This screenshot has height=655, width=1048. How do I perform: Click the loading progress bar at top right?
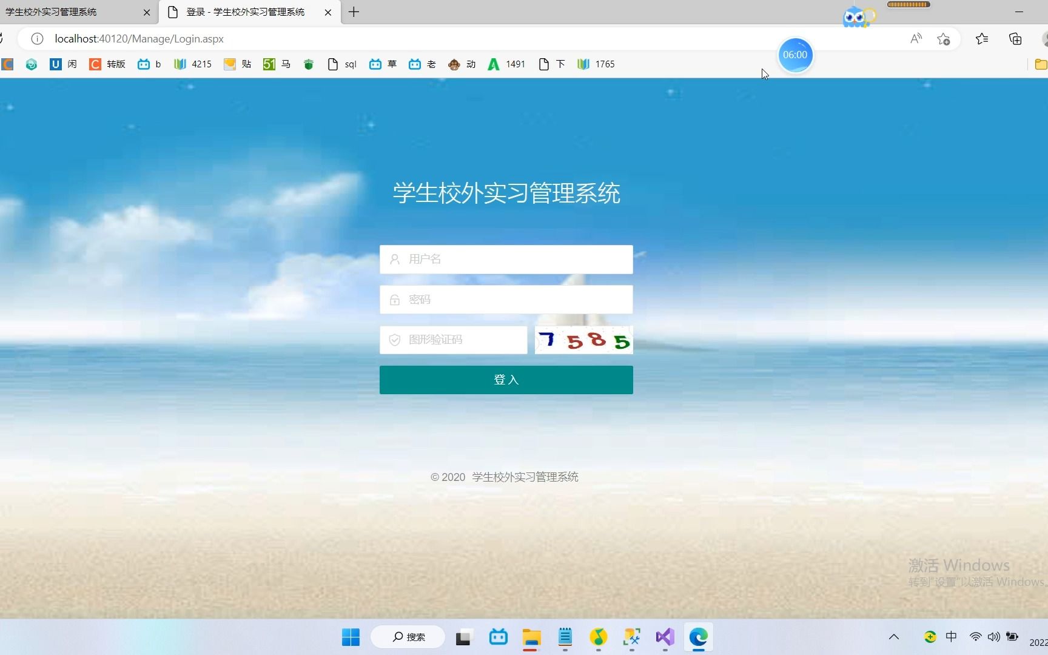(x=908, y=4)
